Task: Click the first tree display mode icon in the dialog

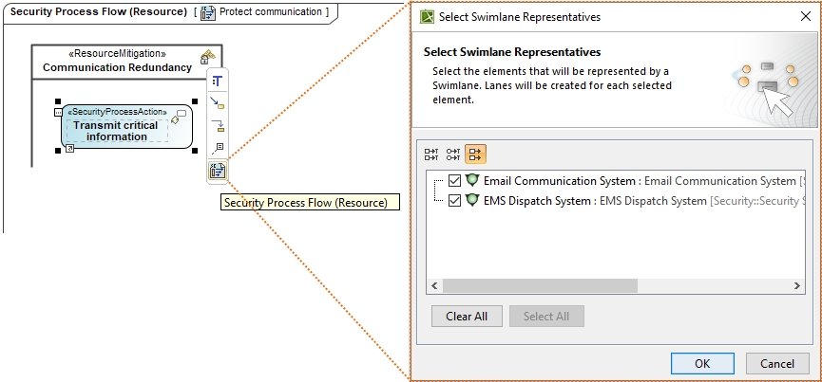Action: pos(431,153)
